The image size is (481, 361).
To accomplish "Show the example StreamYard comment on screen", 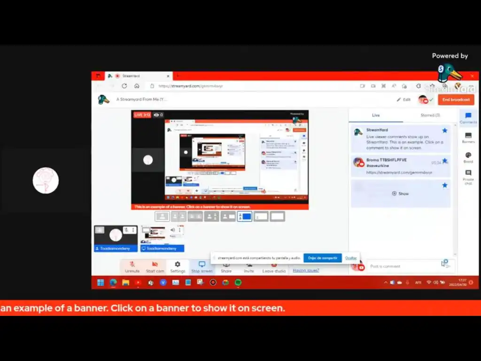I will point(401,139).
